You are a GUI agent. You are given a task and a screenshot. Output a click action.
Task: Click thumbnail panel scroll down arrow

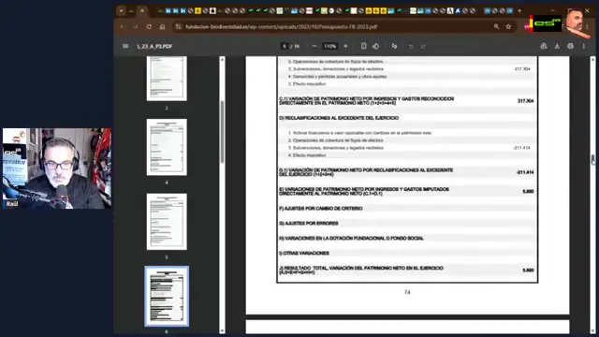pos(222,330)
